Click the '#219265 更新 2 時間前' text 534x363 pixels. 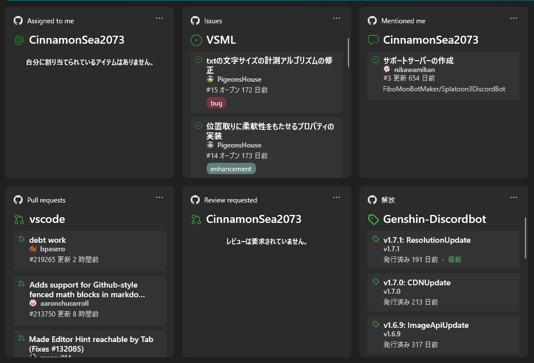64,259
